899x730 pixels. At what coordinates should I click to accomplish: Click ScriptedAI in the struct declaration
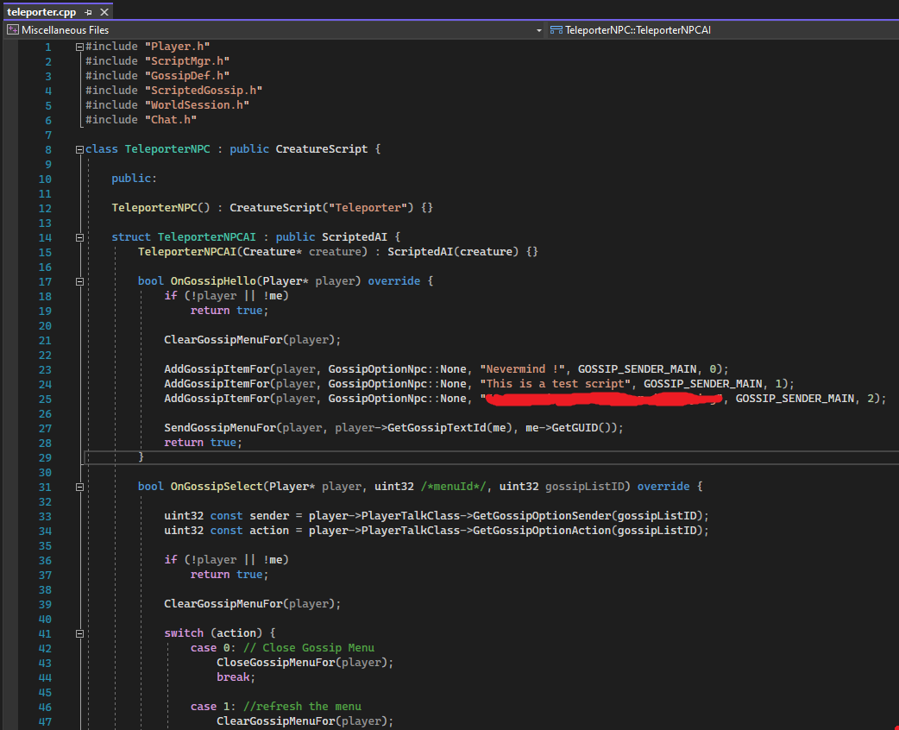(354, 237)
